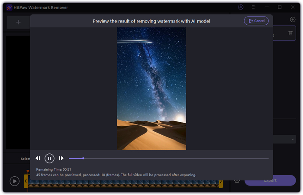Delete the selection with trash icon
Screen dimensions: 303x195
290,33
